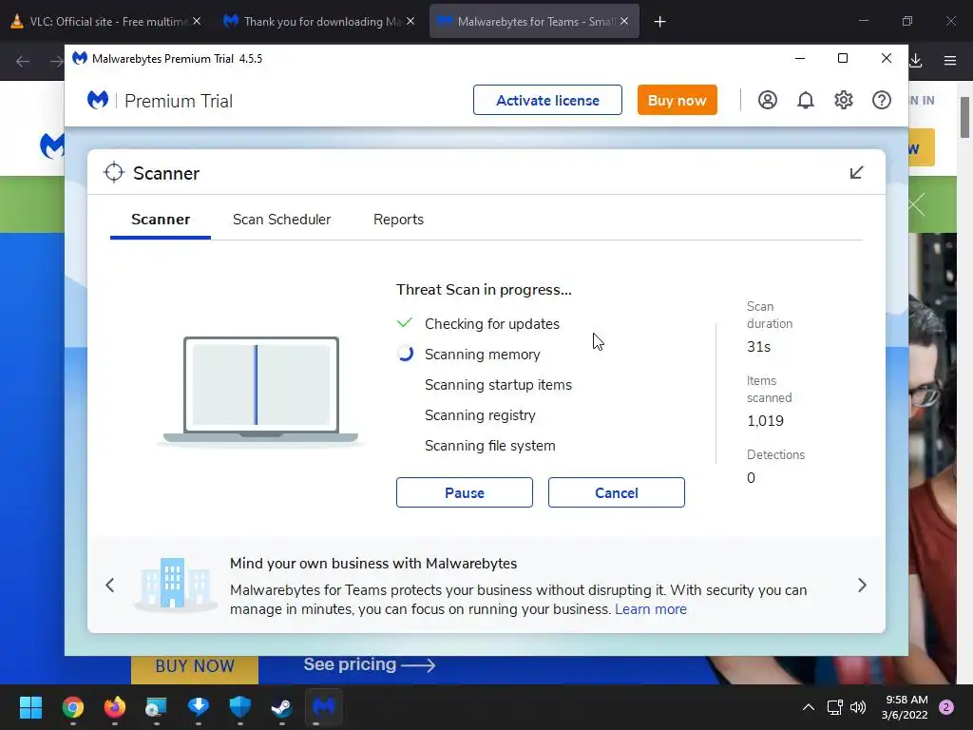This screenshot has height=730, width=973.
Task: Launch Firefox from the taskbar
Action: tap(114, 707)
